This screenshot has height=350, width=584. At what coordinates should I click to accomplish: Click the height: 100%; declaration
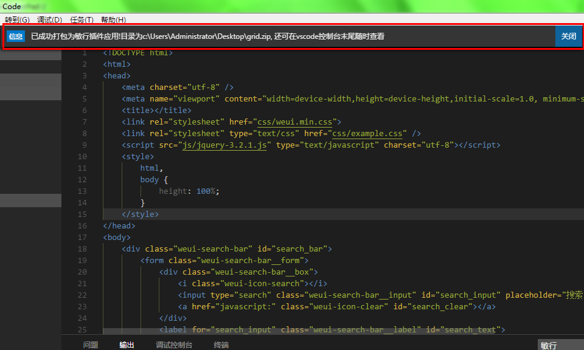pyautogui.click(x=189, y=191)
